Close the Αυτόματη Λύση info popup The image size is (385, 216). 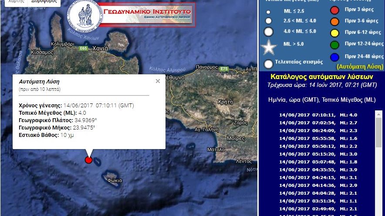click(158, 81)
